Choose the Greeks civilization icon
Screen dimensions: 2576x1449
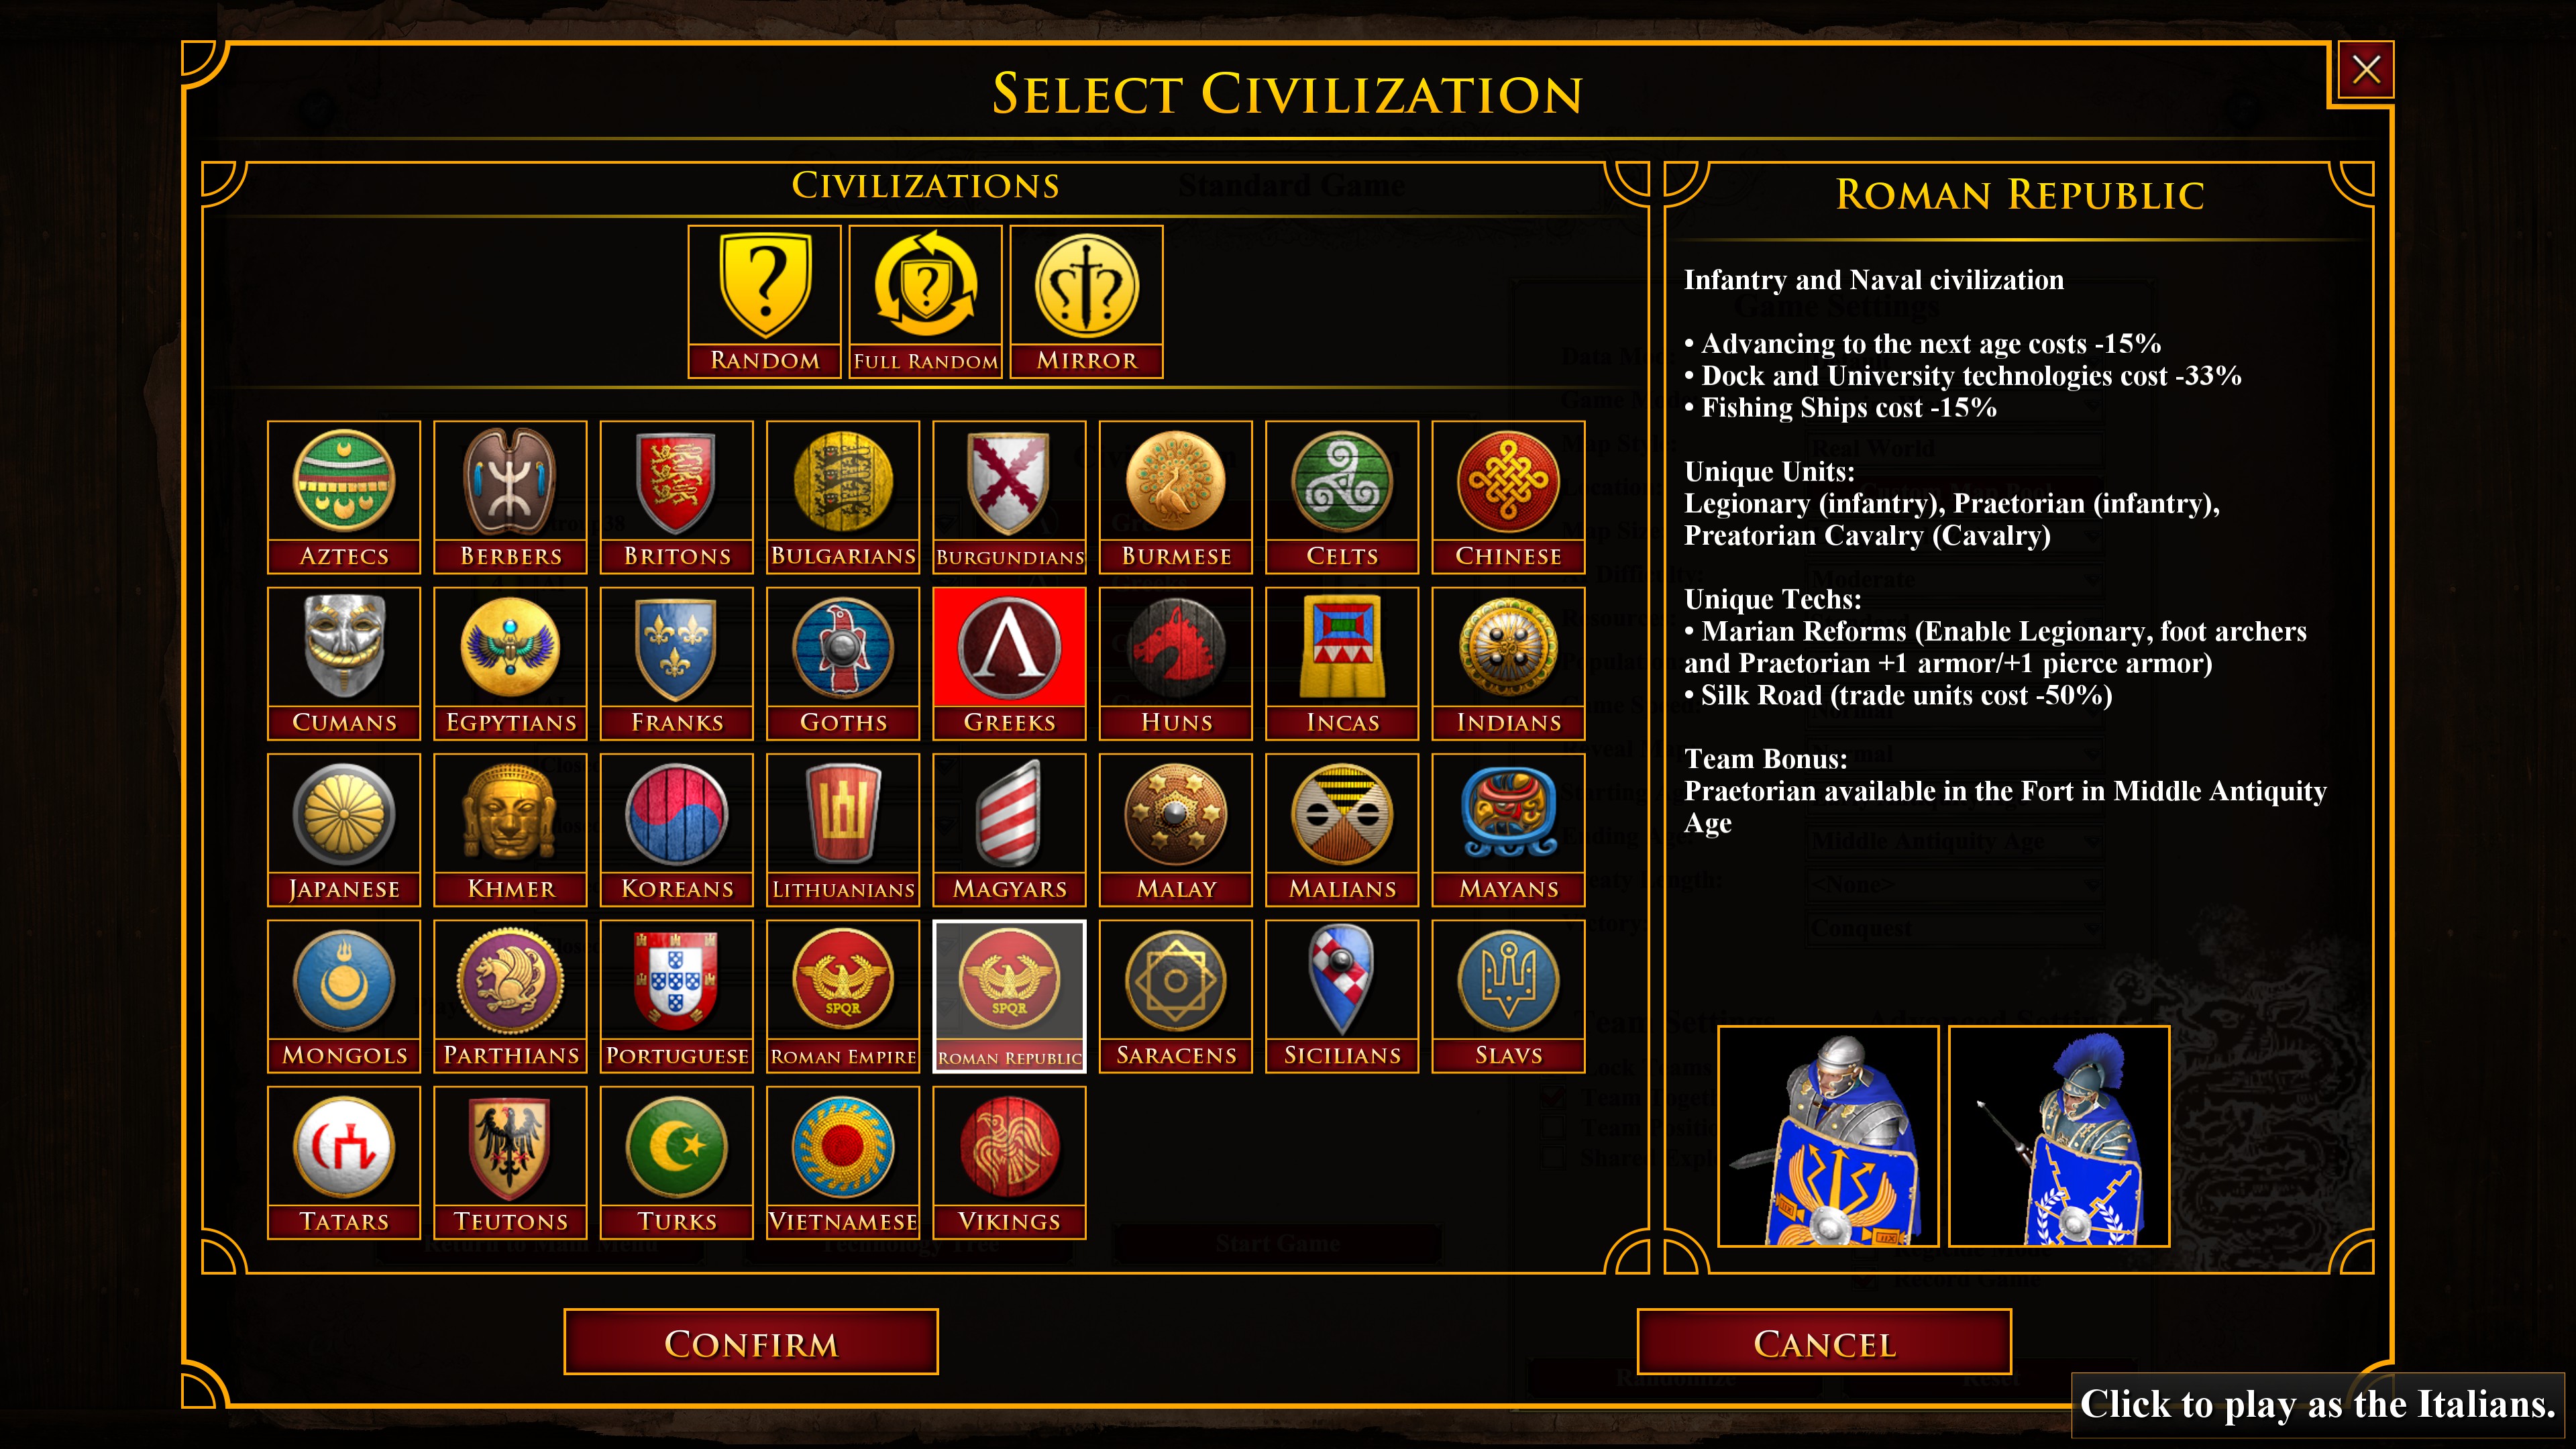(1009, 663)
